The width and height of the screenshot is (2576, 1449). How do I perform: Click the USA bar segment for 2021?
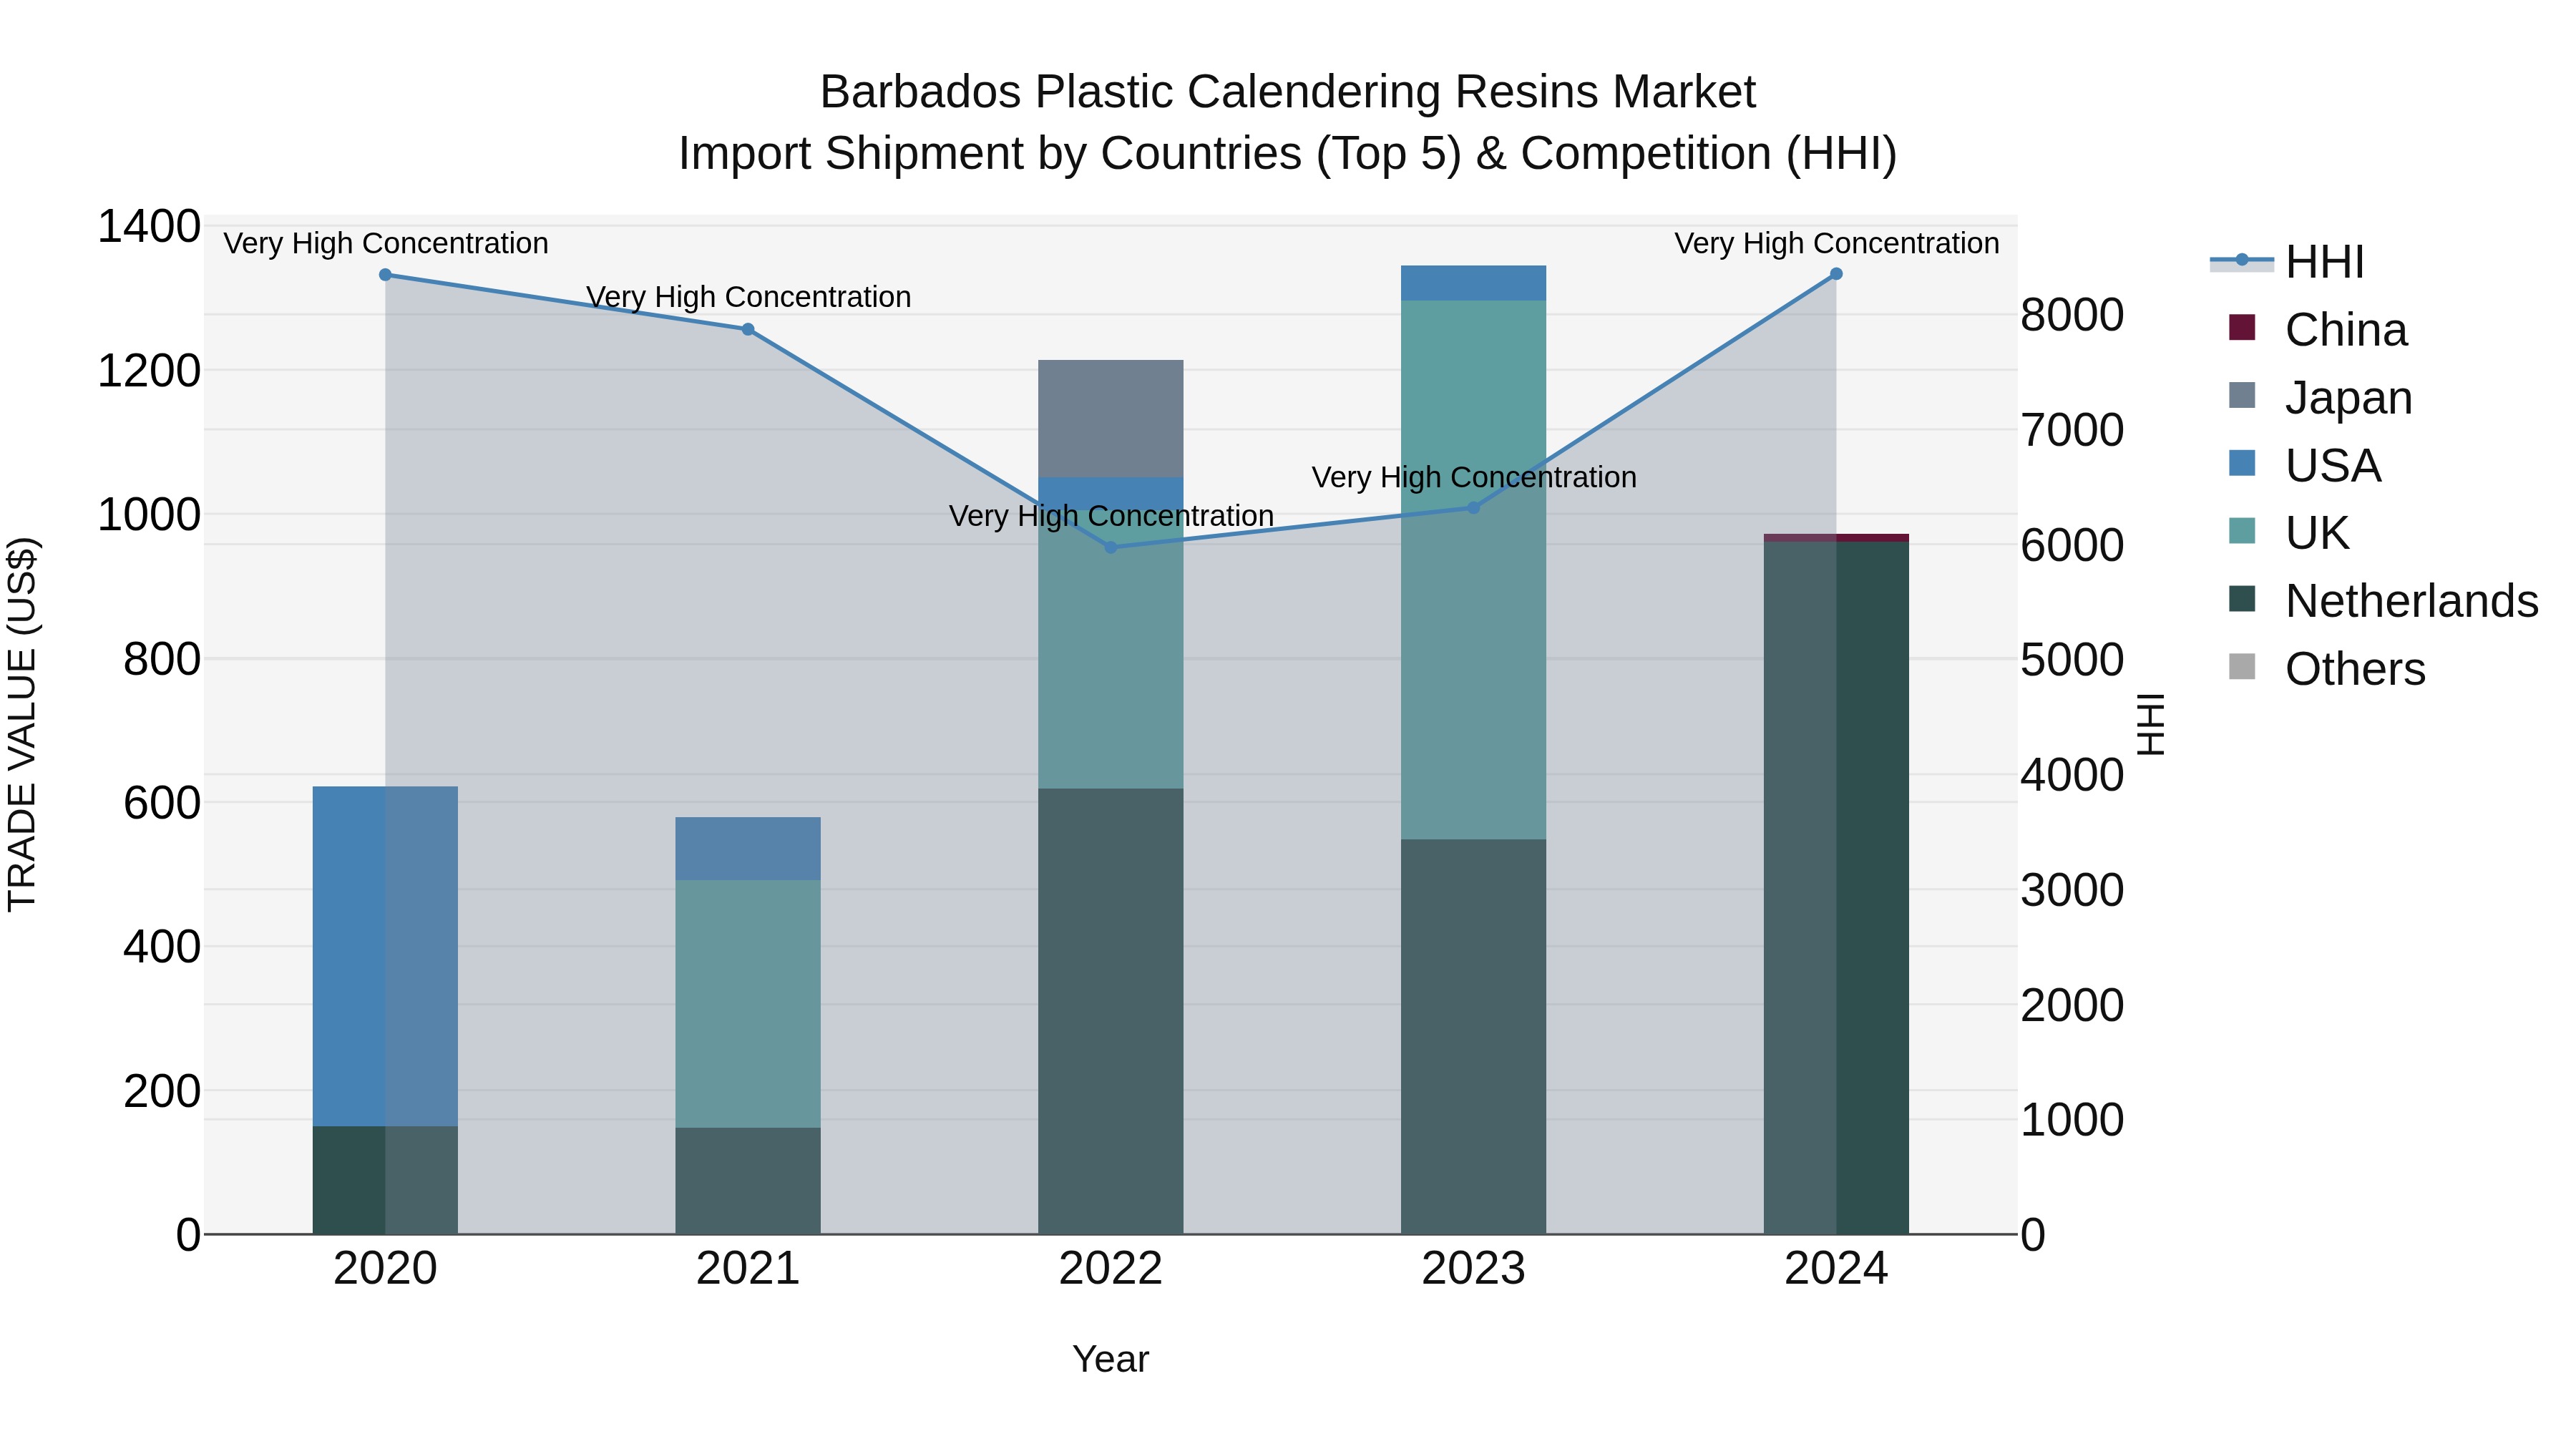click(x=748, y=849)
